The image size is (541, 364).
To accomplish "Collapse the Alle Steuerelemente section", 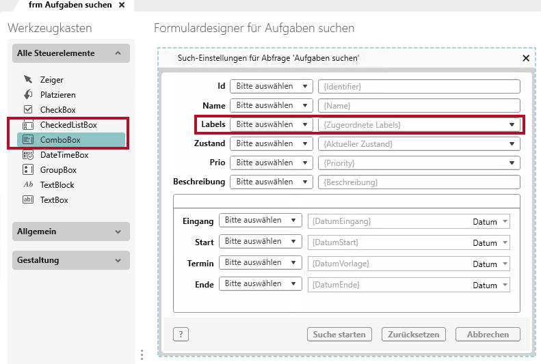I will pos(118,53).
